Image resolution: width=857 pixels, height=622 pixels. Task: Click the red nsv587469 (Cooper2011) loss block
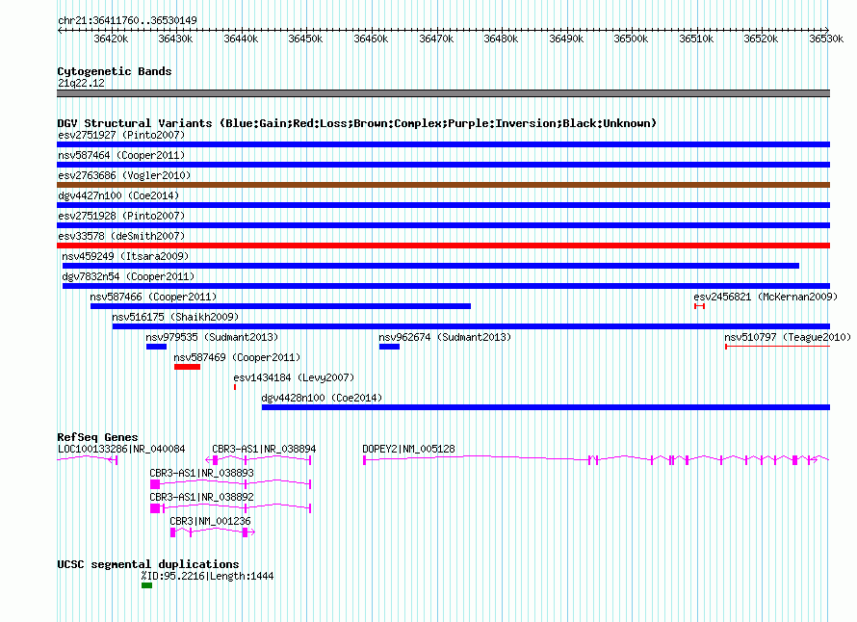click(188, 367)
